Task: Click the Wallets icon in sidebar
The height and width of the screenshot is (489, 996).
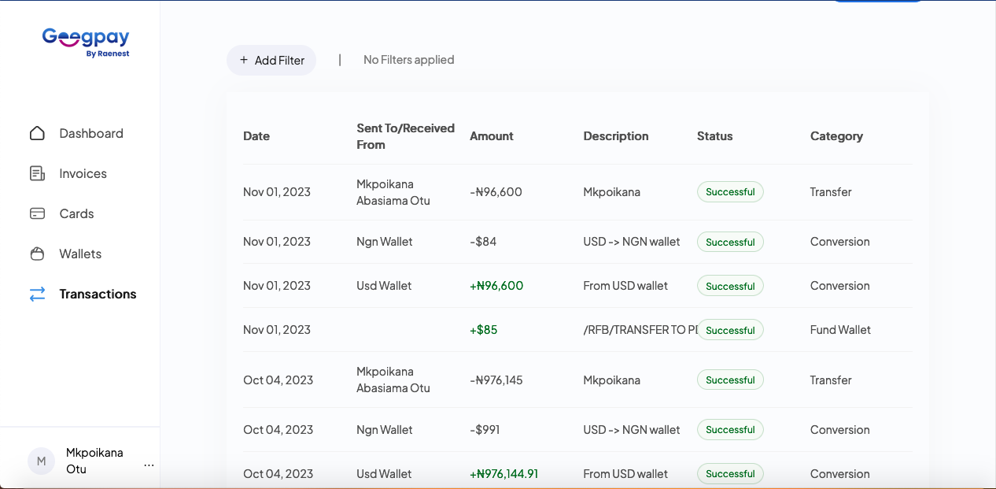Action: (x=37, y=254)
